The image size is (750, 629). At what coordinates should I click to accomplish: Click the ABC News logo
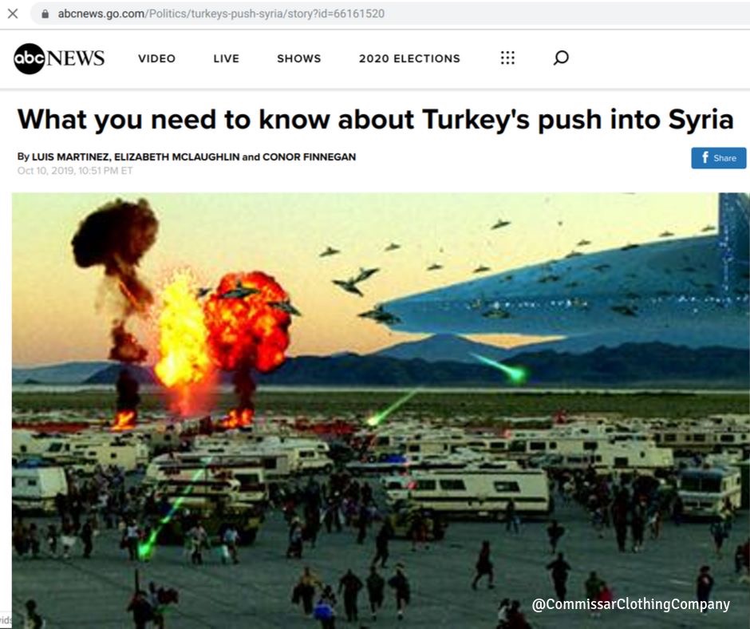[59, 58]
